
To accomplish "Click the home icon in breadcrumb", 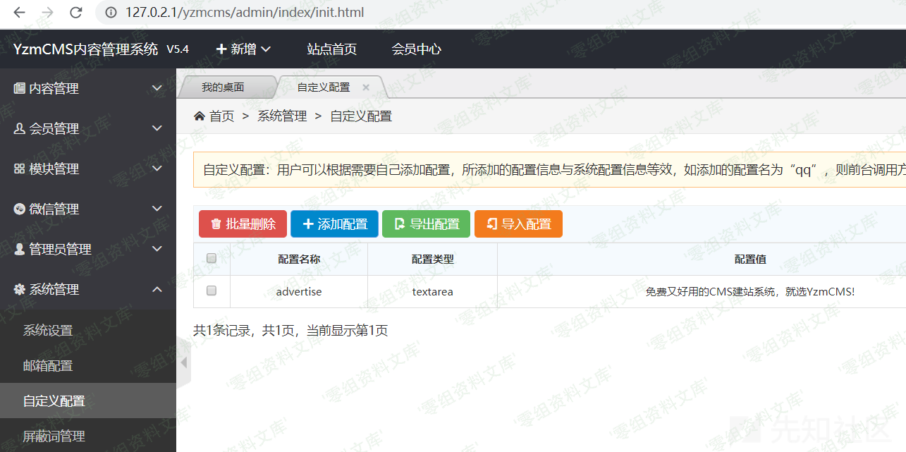I will point(200,116).
